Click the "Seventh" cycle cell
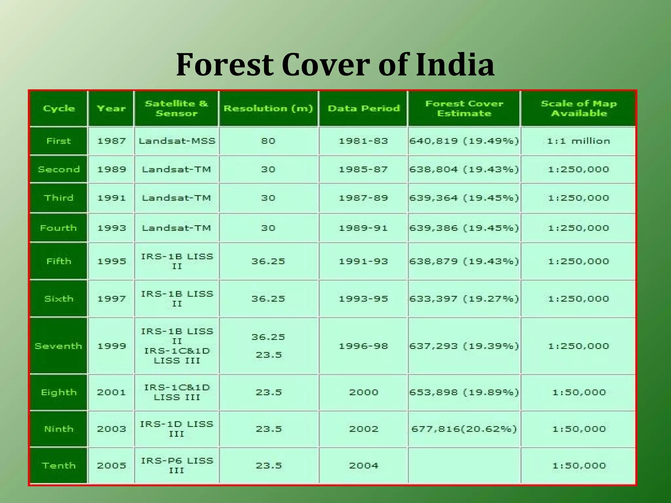671x503 pixels. coord(59,346)
